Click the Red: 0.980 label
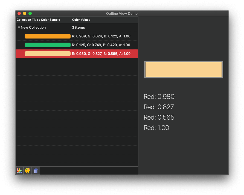244x195 pixels. [x=159, y=97]
